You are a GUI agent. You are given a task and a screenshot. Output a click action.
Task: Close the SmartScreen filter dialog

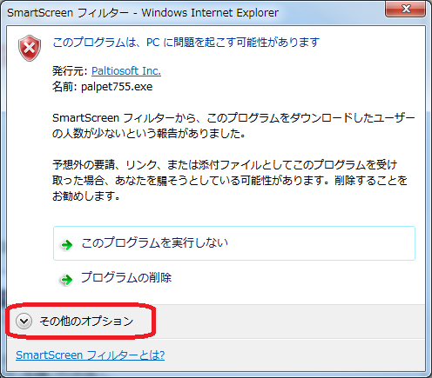click(406, 9)
